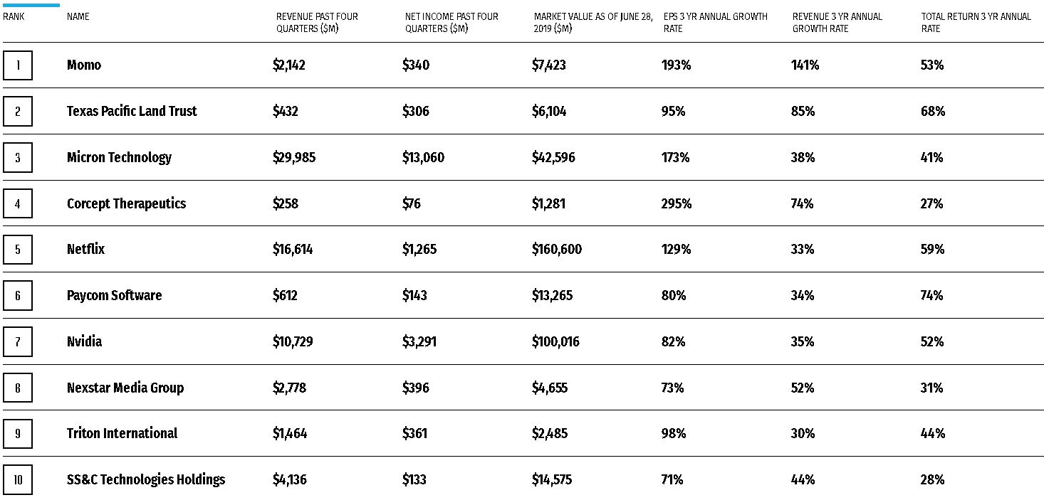
Task: Sort by EPS 3 Yr Annual Growth Rate
Action: click(715, 22)
